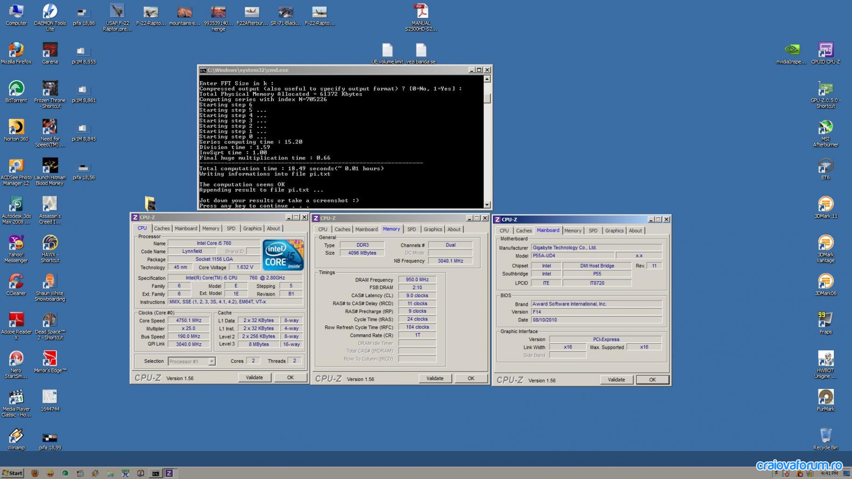Open the ET6 desktop icon
This screenshot has width=852, height=479.
(x=825, y=169)
